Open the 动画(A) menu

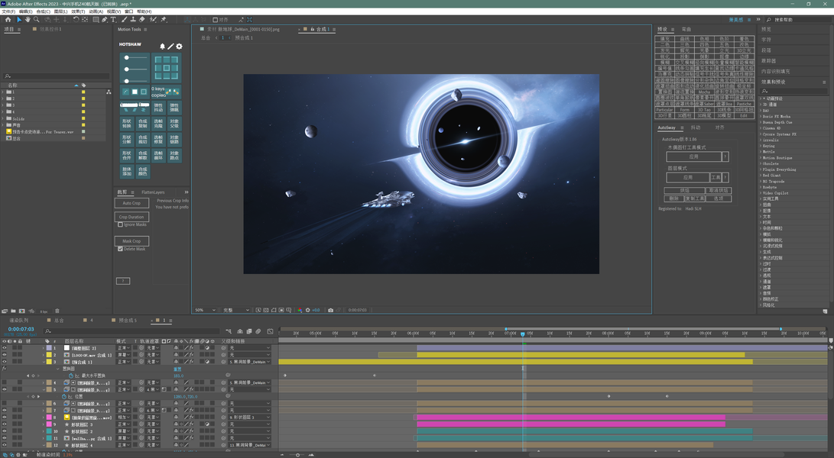pyautogui.click(x=96, y=11)
